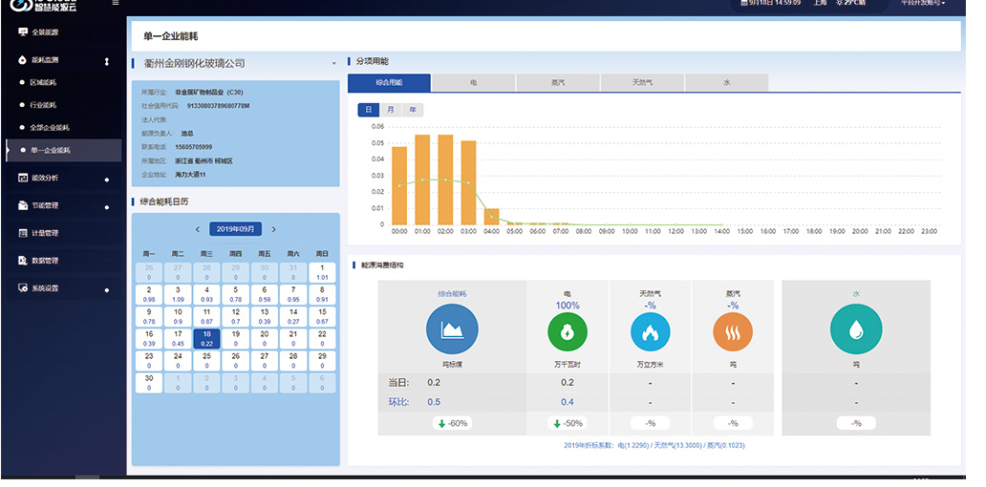Collapse the 能耗监测 sidebar section
Screen dimensions: 986x487
pyautogui.click(x=106, y=60)
